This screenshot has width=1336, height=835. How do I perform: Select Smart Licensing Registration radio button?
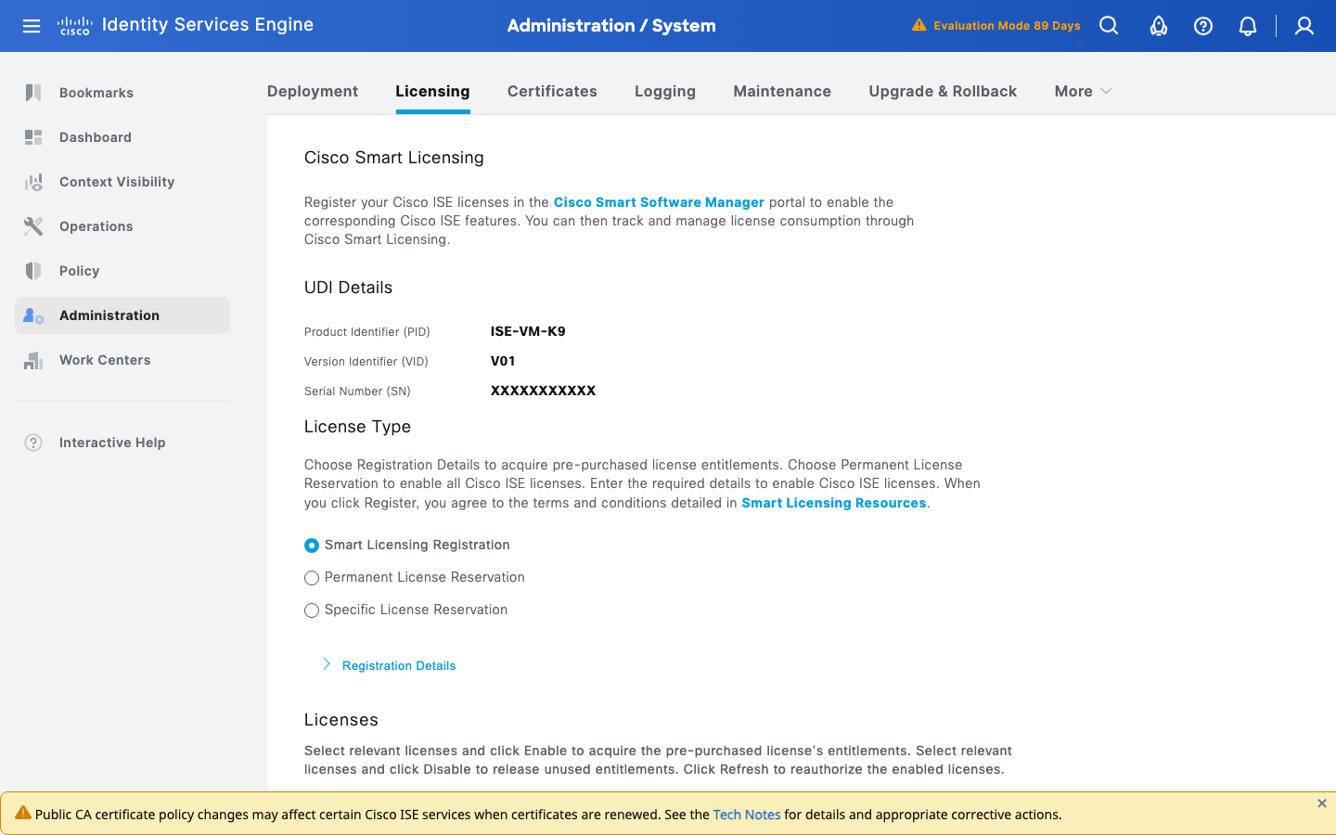tap(312, 546)
